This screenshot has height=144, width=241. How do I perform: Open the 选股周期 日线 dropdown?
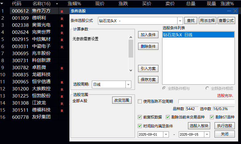click(x=128, y=84)
